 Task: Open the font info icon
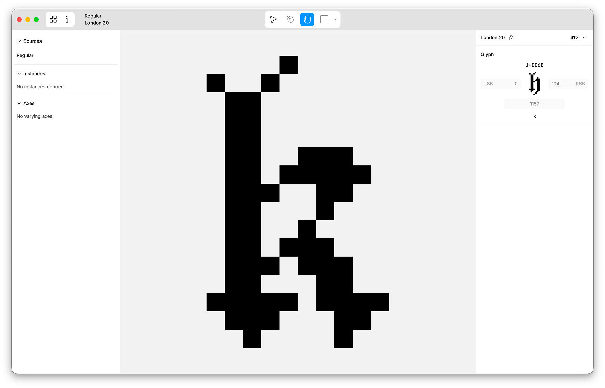point(67,19)
